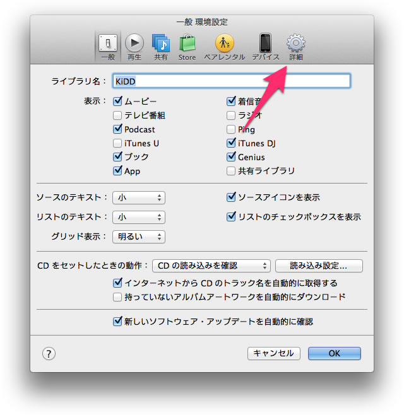Open the 再生 (Playback) preferences pane

[134, 47]
